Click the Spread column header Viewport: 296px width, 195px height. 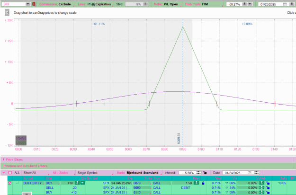(x=28, y=178)
